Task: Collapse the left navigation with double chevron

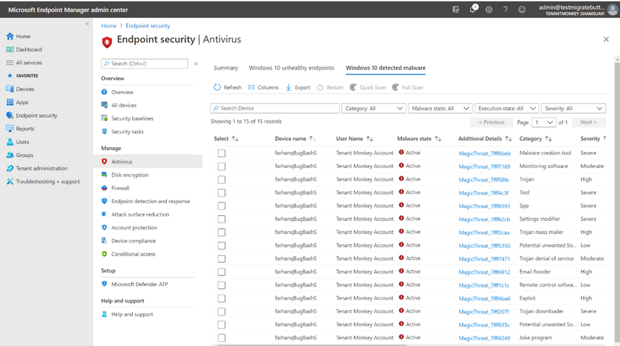Action: point(87,24)
